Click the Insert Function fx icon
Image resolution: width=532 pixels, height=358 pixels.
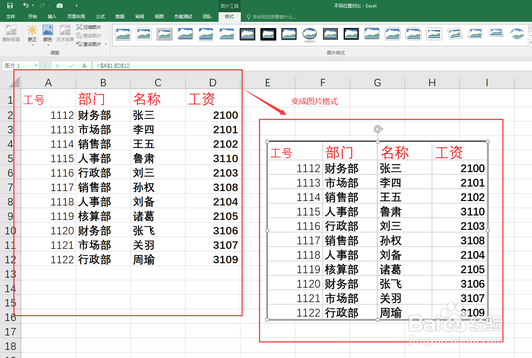(x=84, y=66)
